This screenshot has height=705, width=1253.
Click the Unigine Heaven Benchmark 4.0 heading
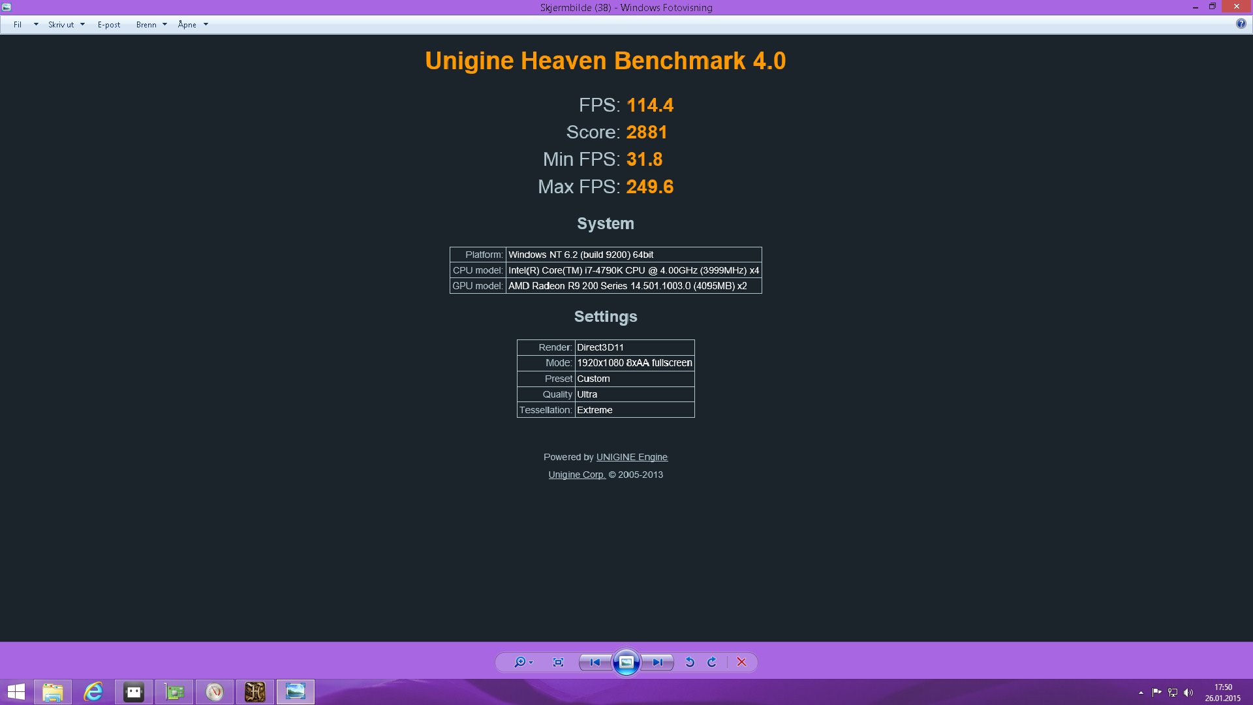pos(606,61)
